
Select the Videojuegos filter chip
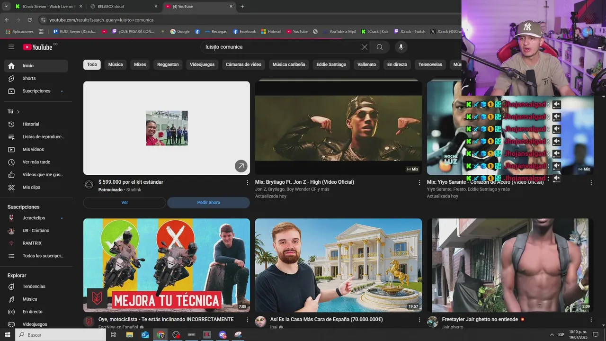pos(202,64)
